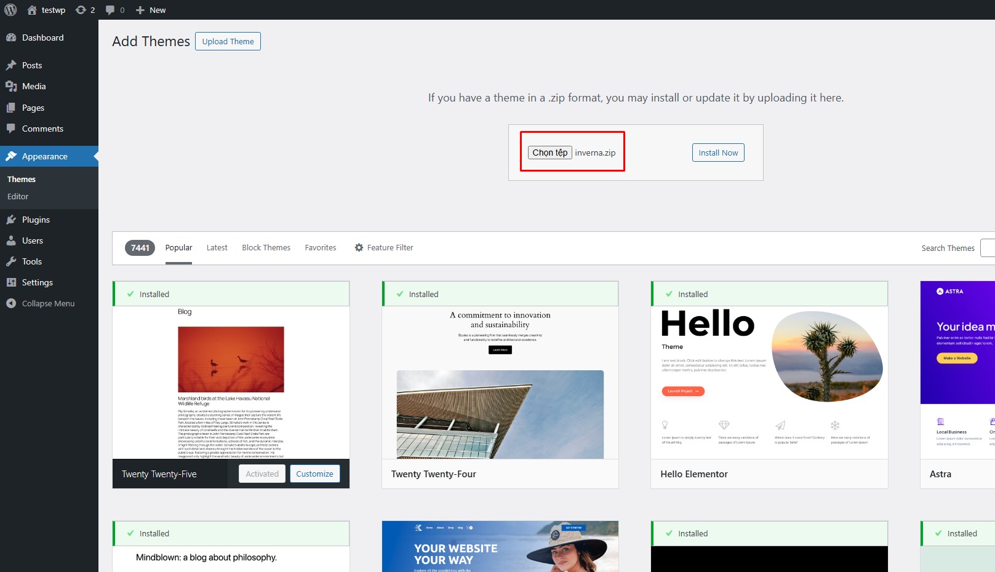The width and height of the screenshot is (995, 572).
Task: Click the Appearance paintbrush icon
Action: 11,156
